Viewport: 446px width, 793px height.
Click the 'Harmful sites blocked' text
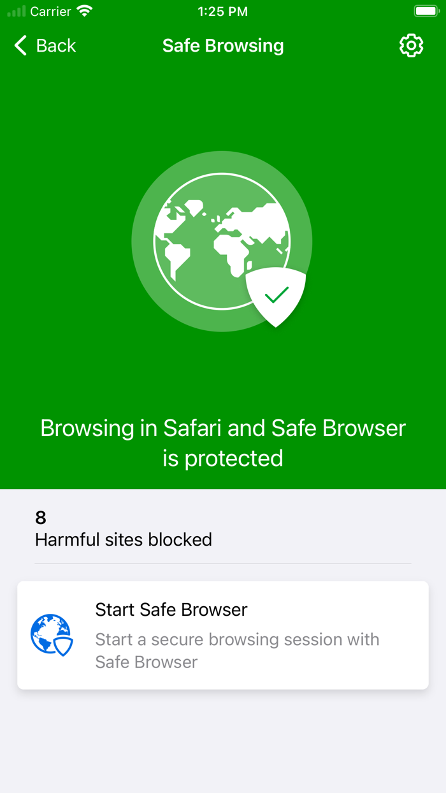tap(123, 539)
